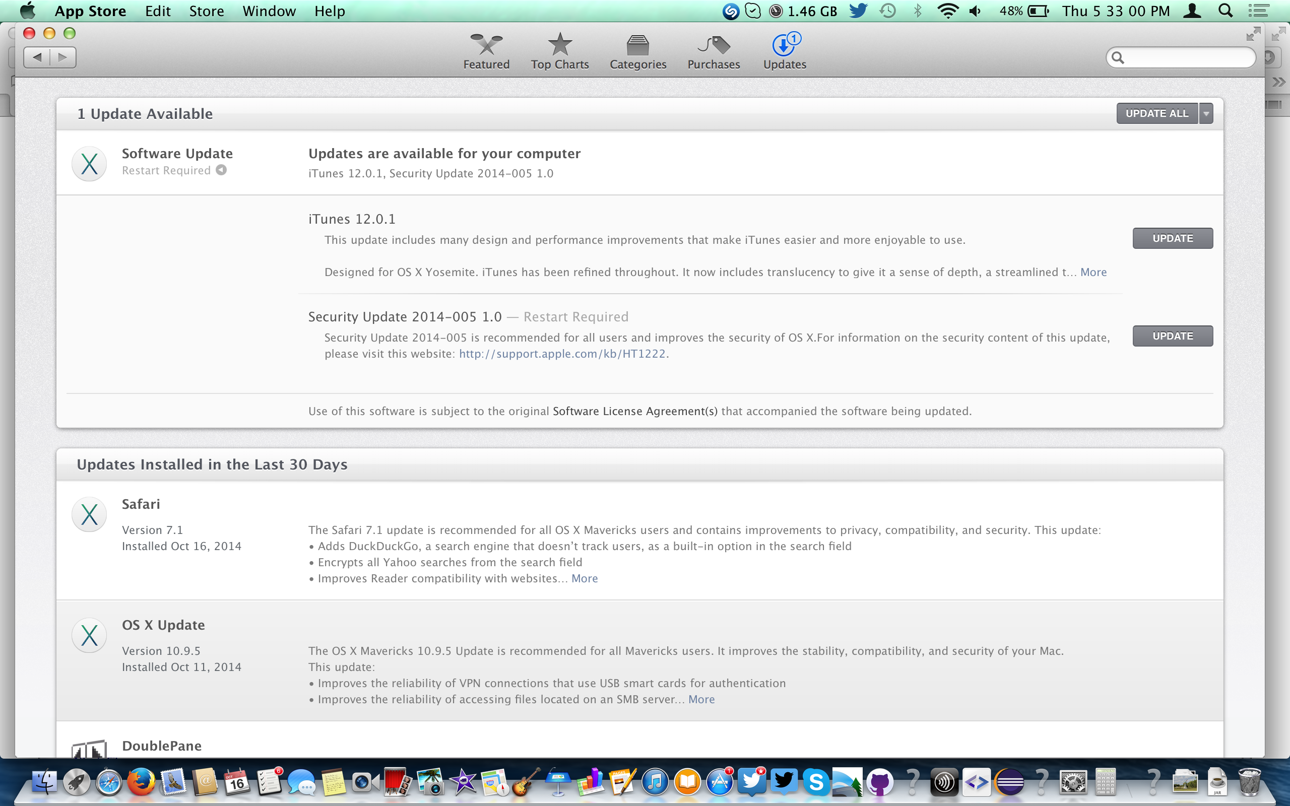Open support.apple.com HT1222 link
This screenshot has width=1290, height=806.
[562, 354]
